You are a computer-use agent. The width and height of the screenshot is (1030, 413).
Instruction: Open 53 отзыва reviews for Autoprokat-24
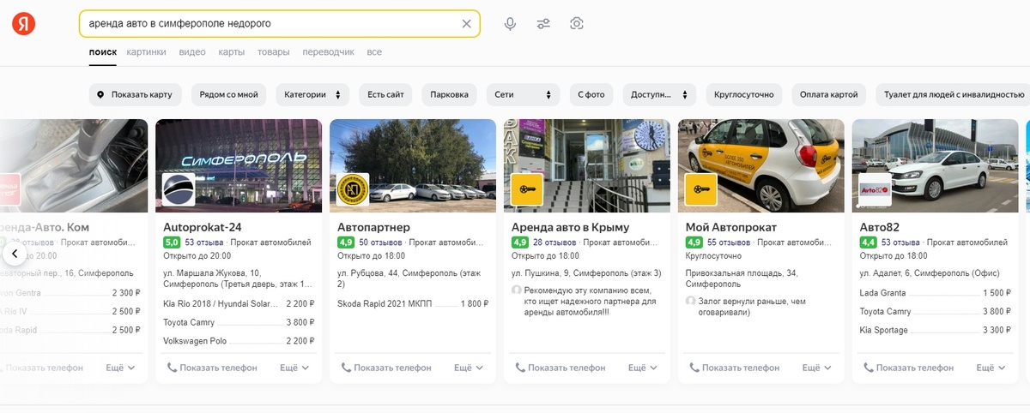click(203, 242)
